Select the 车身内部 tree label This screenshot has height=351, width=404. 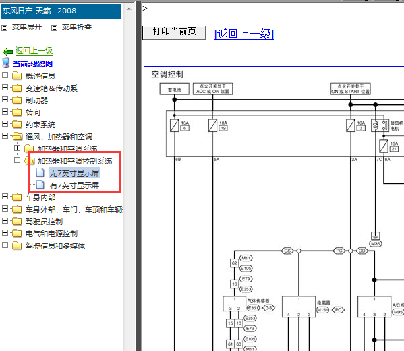pos(40,197)
